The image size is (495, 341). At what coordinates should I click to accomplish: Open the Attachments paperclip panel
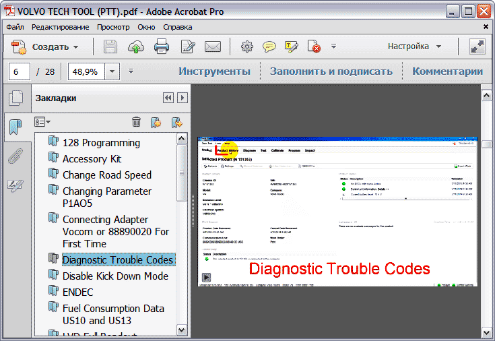[x=15, y=157]
